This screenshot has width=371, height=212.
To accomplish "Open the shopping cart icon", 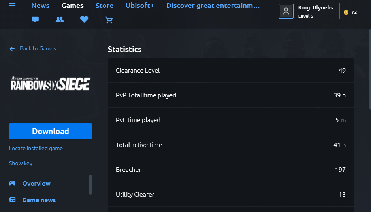I will tap(109, 20).
